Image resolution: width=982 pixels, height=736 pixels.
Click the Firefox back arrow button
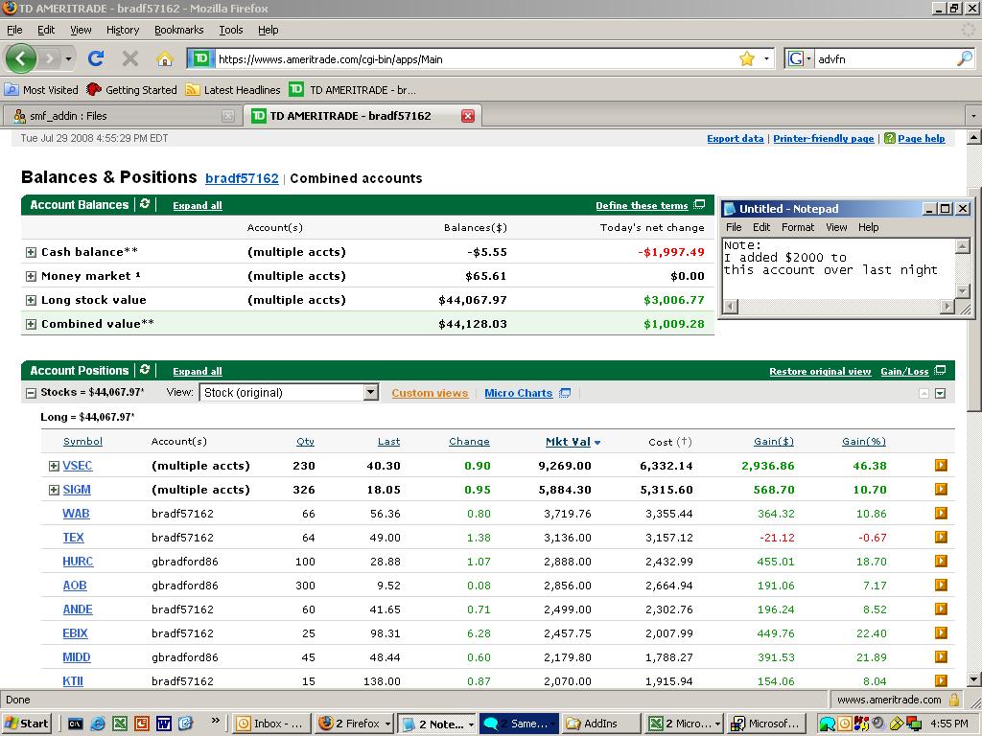pyautogui.click(x=20, y=58)
